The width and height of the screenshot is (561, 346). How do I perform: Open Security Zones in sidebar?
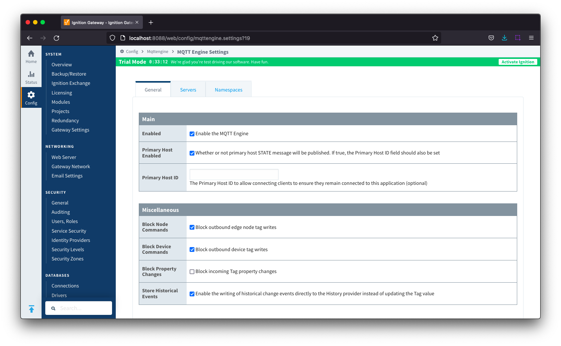(67, 259)
